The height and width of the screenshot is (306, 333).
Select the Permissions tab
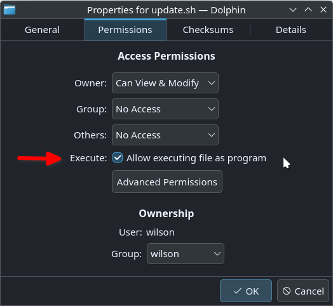pos(125,30)
